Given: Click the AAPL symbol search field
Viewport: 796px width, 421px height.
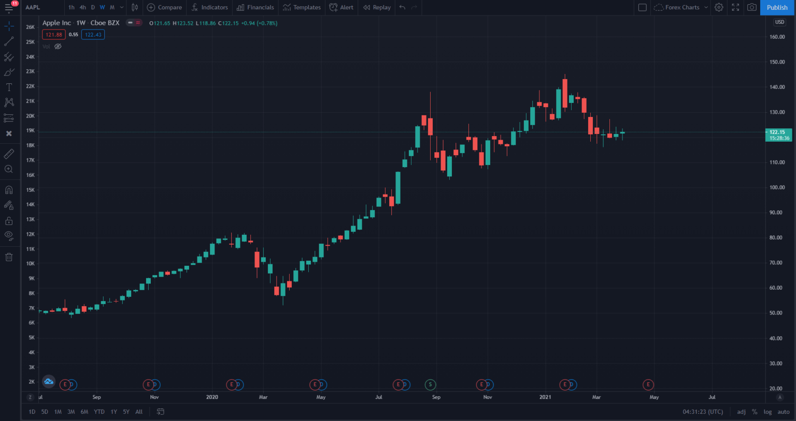Looking at the screenshot, I should [x=32, y=7].
